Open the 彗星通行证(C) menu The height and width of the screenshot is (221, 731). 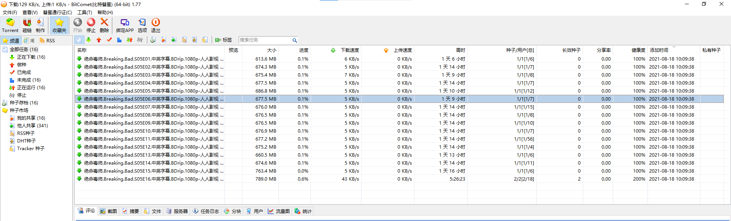[57, 13]
